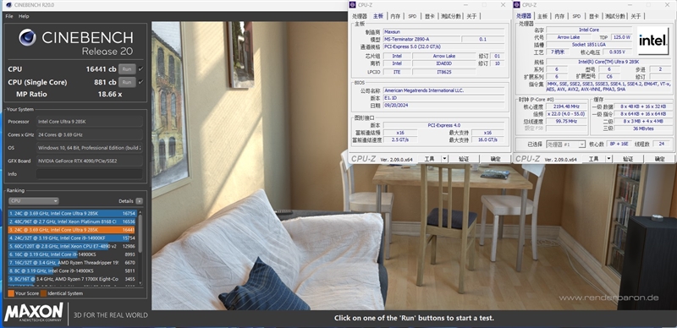Open SPD tab in left CPU-Z window
The height and width of the screenshot is (328, 677).
point(412,16)
